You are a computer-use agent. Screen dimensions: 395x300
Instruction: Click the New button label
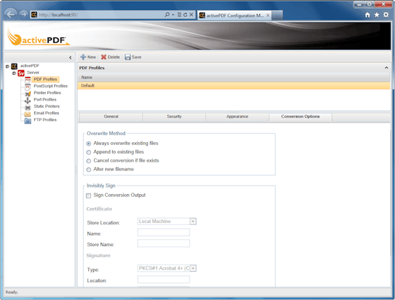92,57
